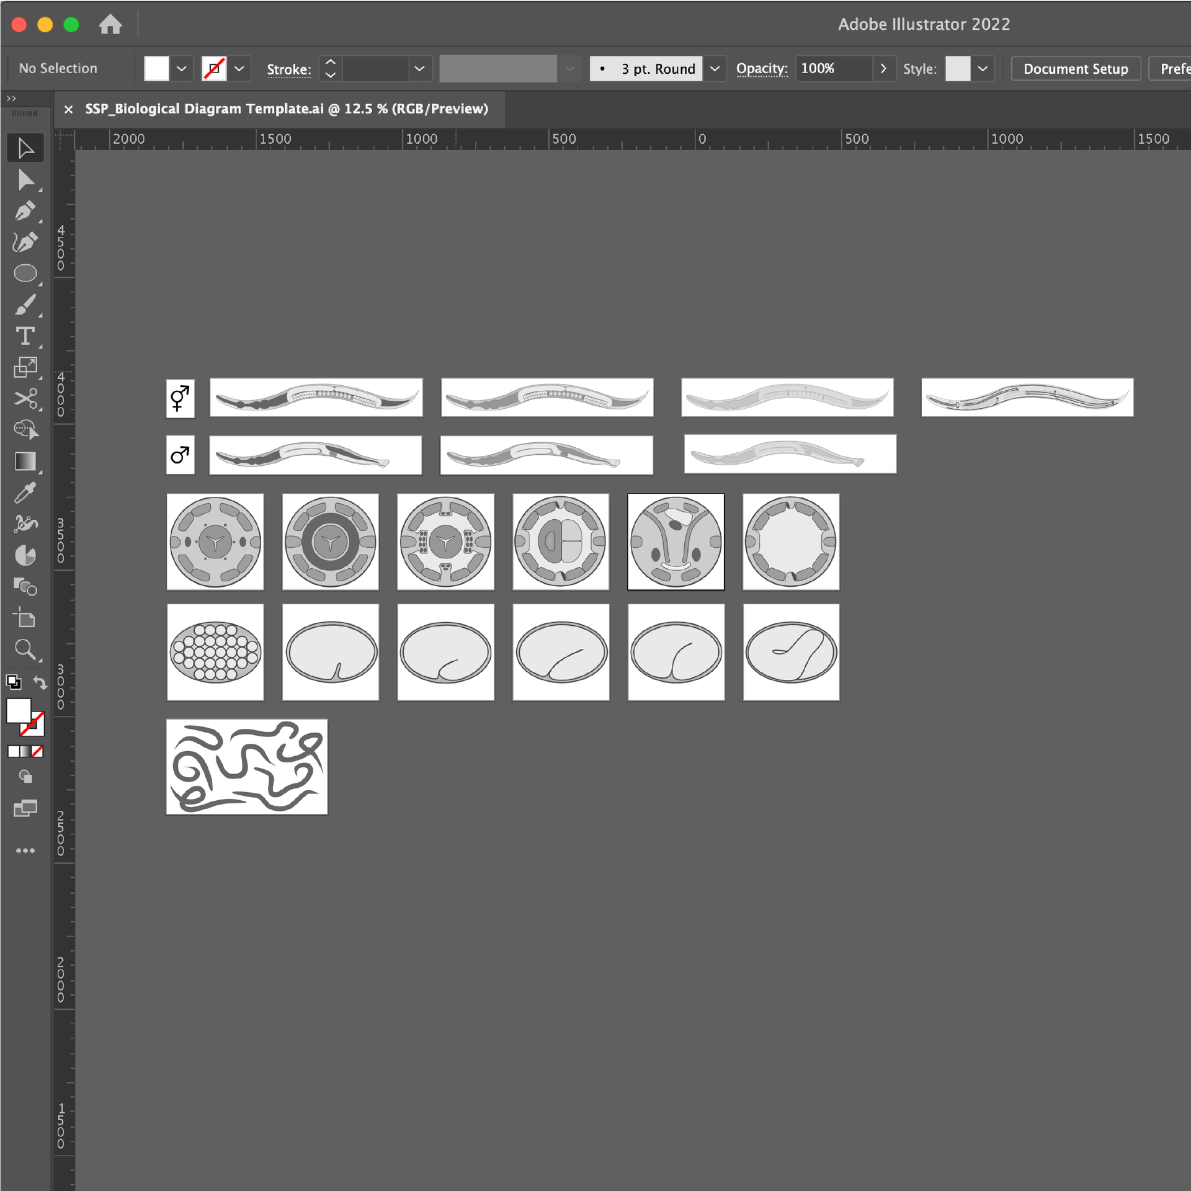
Task: Set paint mode to None
Action: [37, 752]
